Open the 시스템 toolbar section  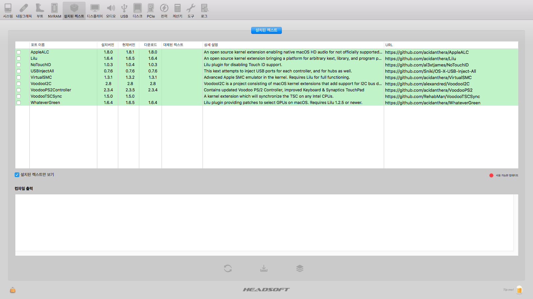pos(8,10)
